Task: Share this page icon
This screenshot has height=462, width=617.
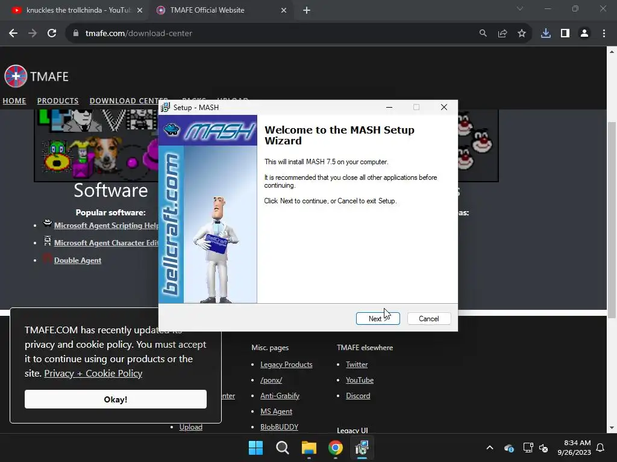Action: coord(503,34)
